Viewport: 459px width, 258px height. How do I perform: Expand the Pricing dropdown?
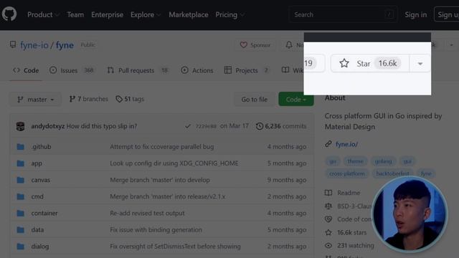coord(229,14)
